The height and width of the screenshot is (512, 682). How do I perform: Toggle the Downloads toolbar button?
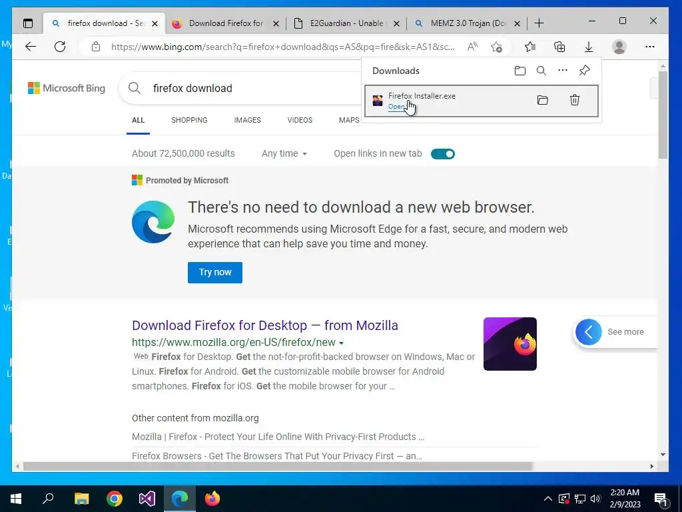click(589, 47)
